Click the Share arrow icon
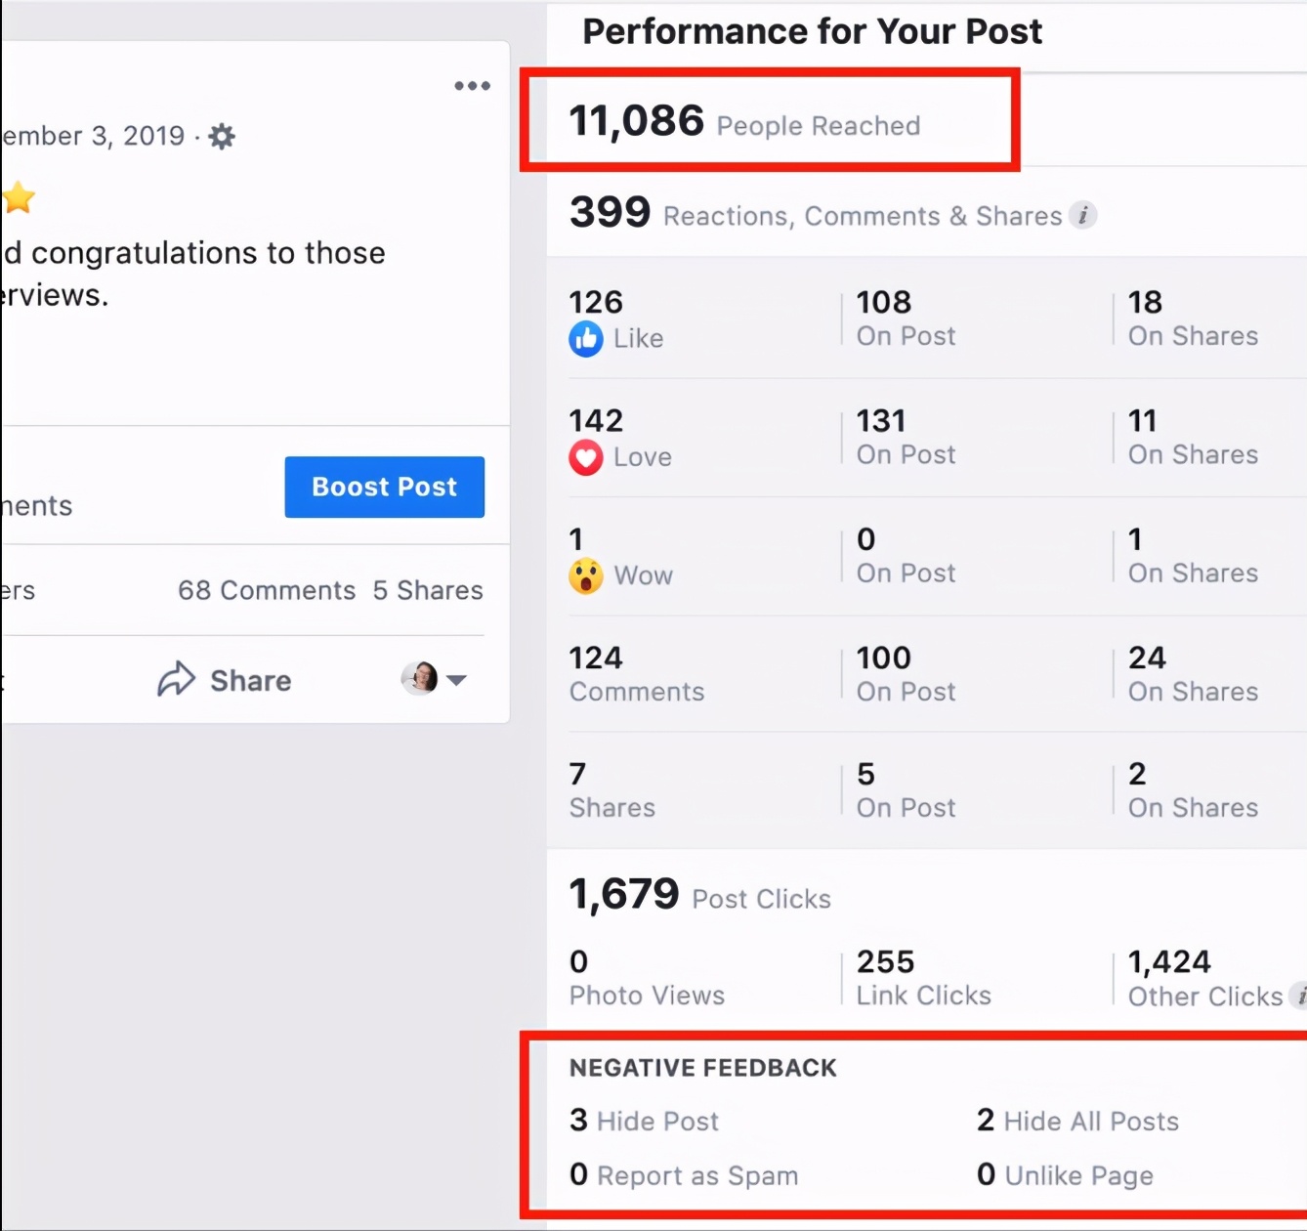 coord(176,679)
